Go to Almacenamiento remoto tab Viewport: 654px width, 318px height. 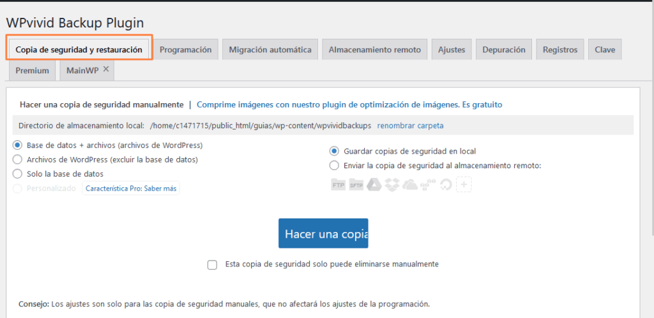(374, 50)
